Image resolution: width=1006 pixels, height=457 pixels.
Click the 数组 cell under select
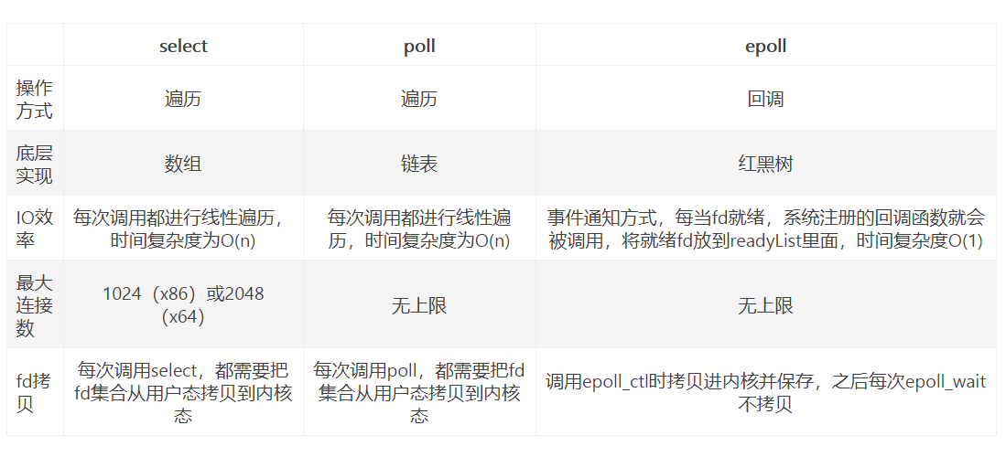(183, 164)
